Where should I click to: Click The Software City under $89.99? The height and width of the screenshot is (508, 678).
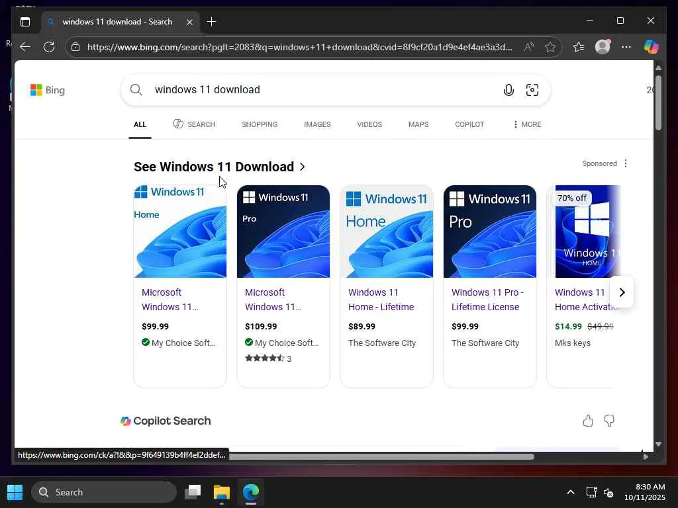click(382, 343)
